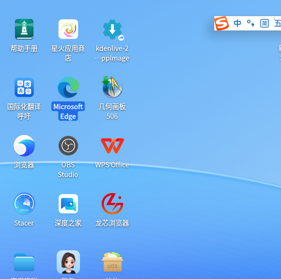Click the '星火应用商店' label text
This screenshot has height=279, width=281.
pos(68,53)
